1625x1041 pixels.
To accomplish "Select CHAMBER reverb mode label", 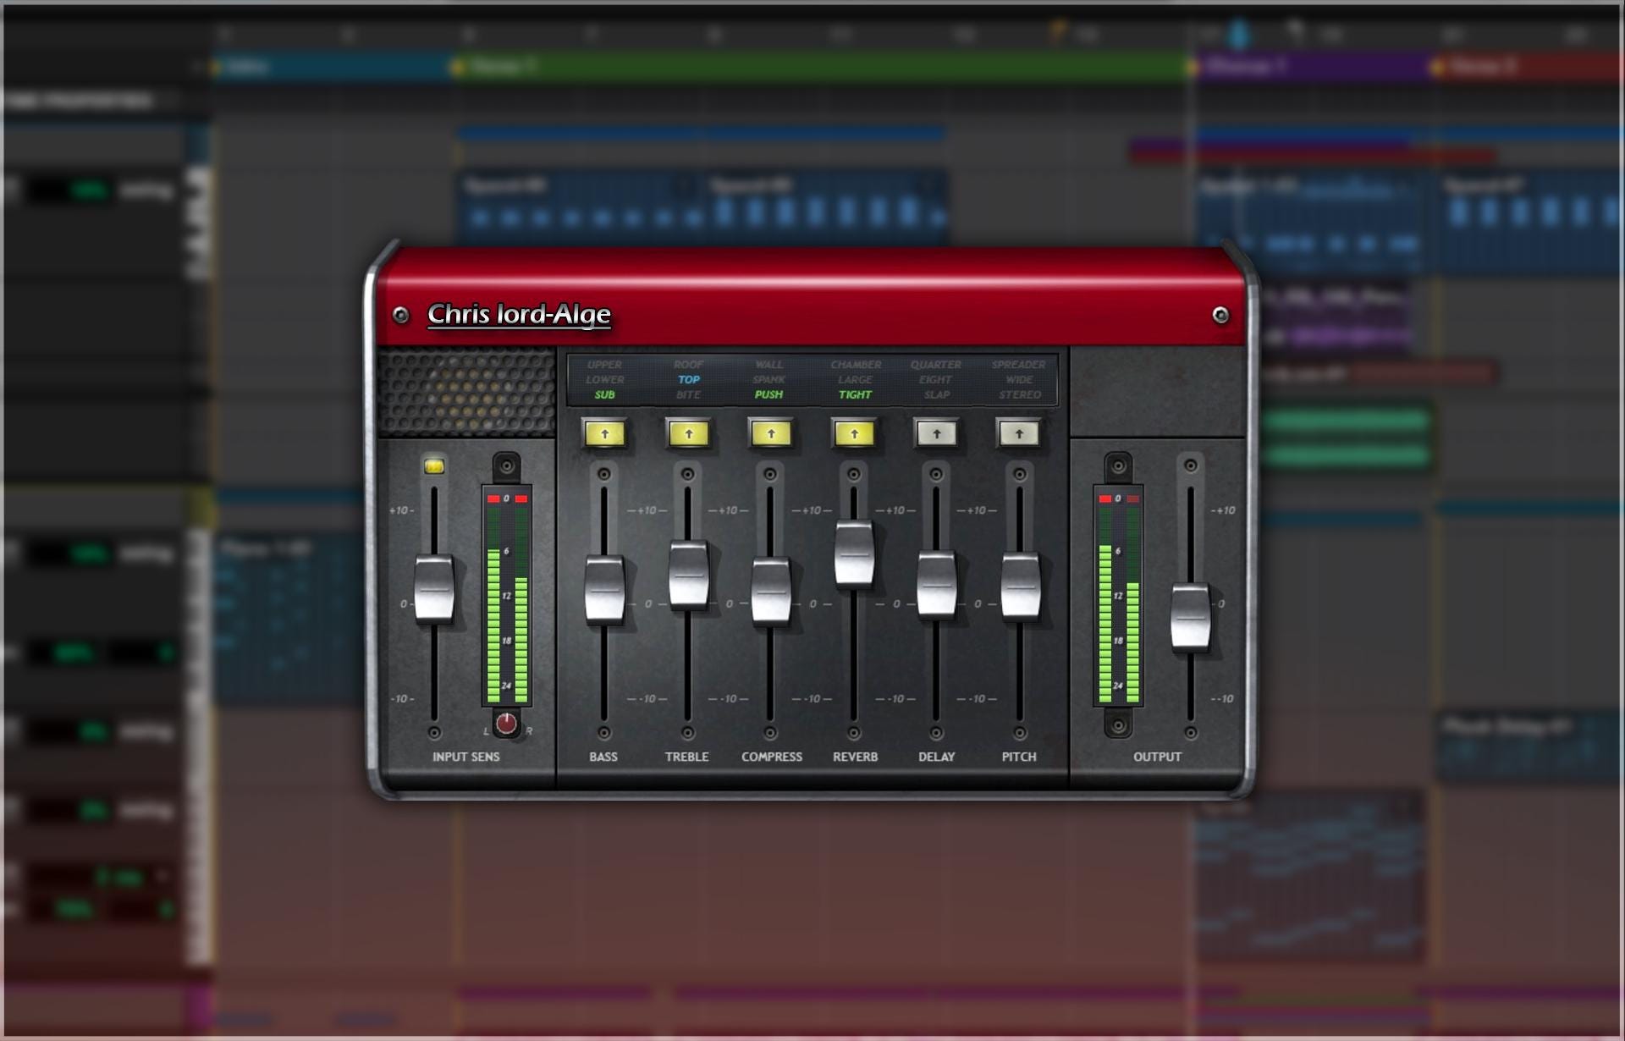I will coord(856,365).
